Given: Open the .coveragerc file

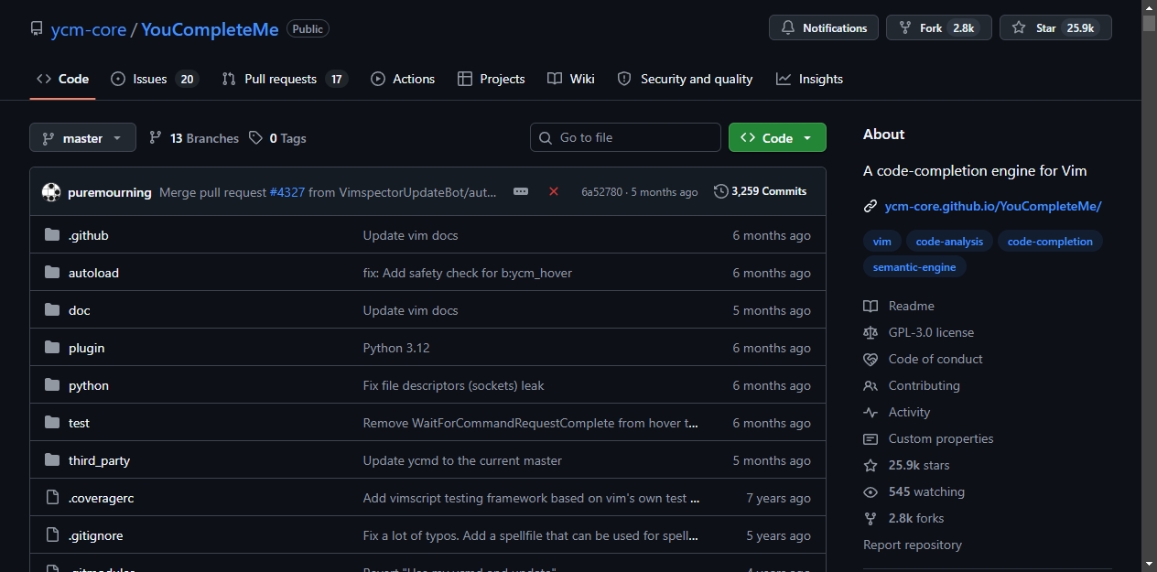Looking at the screenshot, I should [102, 498].
